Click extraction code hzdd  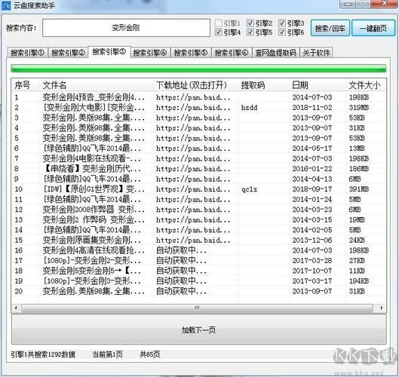coord(250,108)
